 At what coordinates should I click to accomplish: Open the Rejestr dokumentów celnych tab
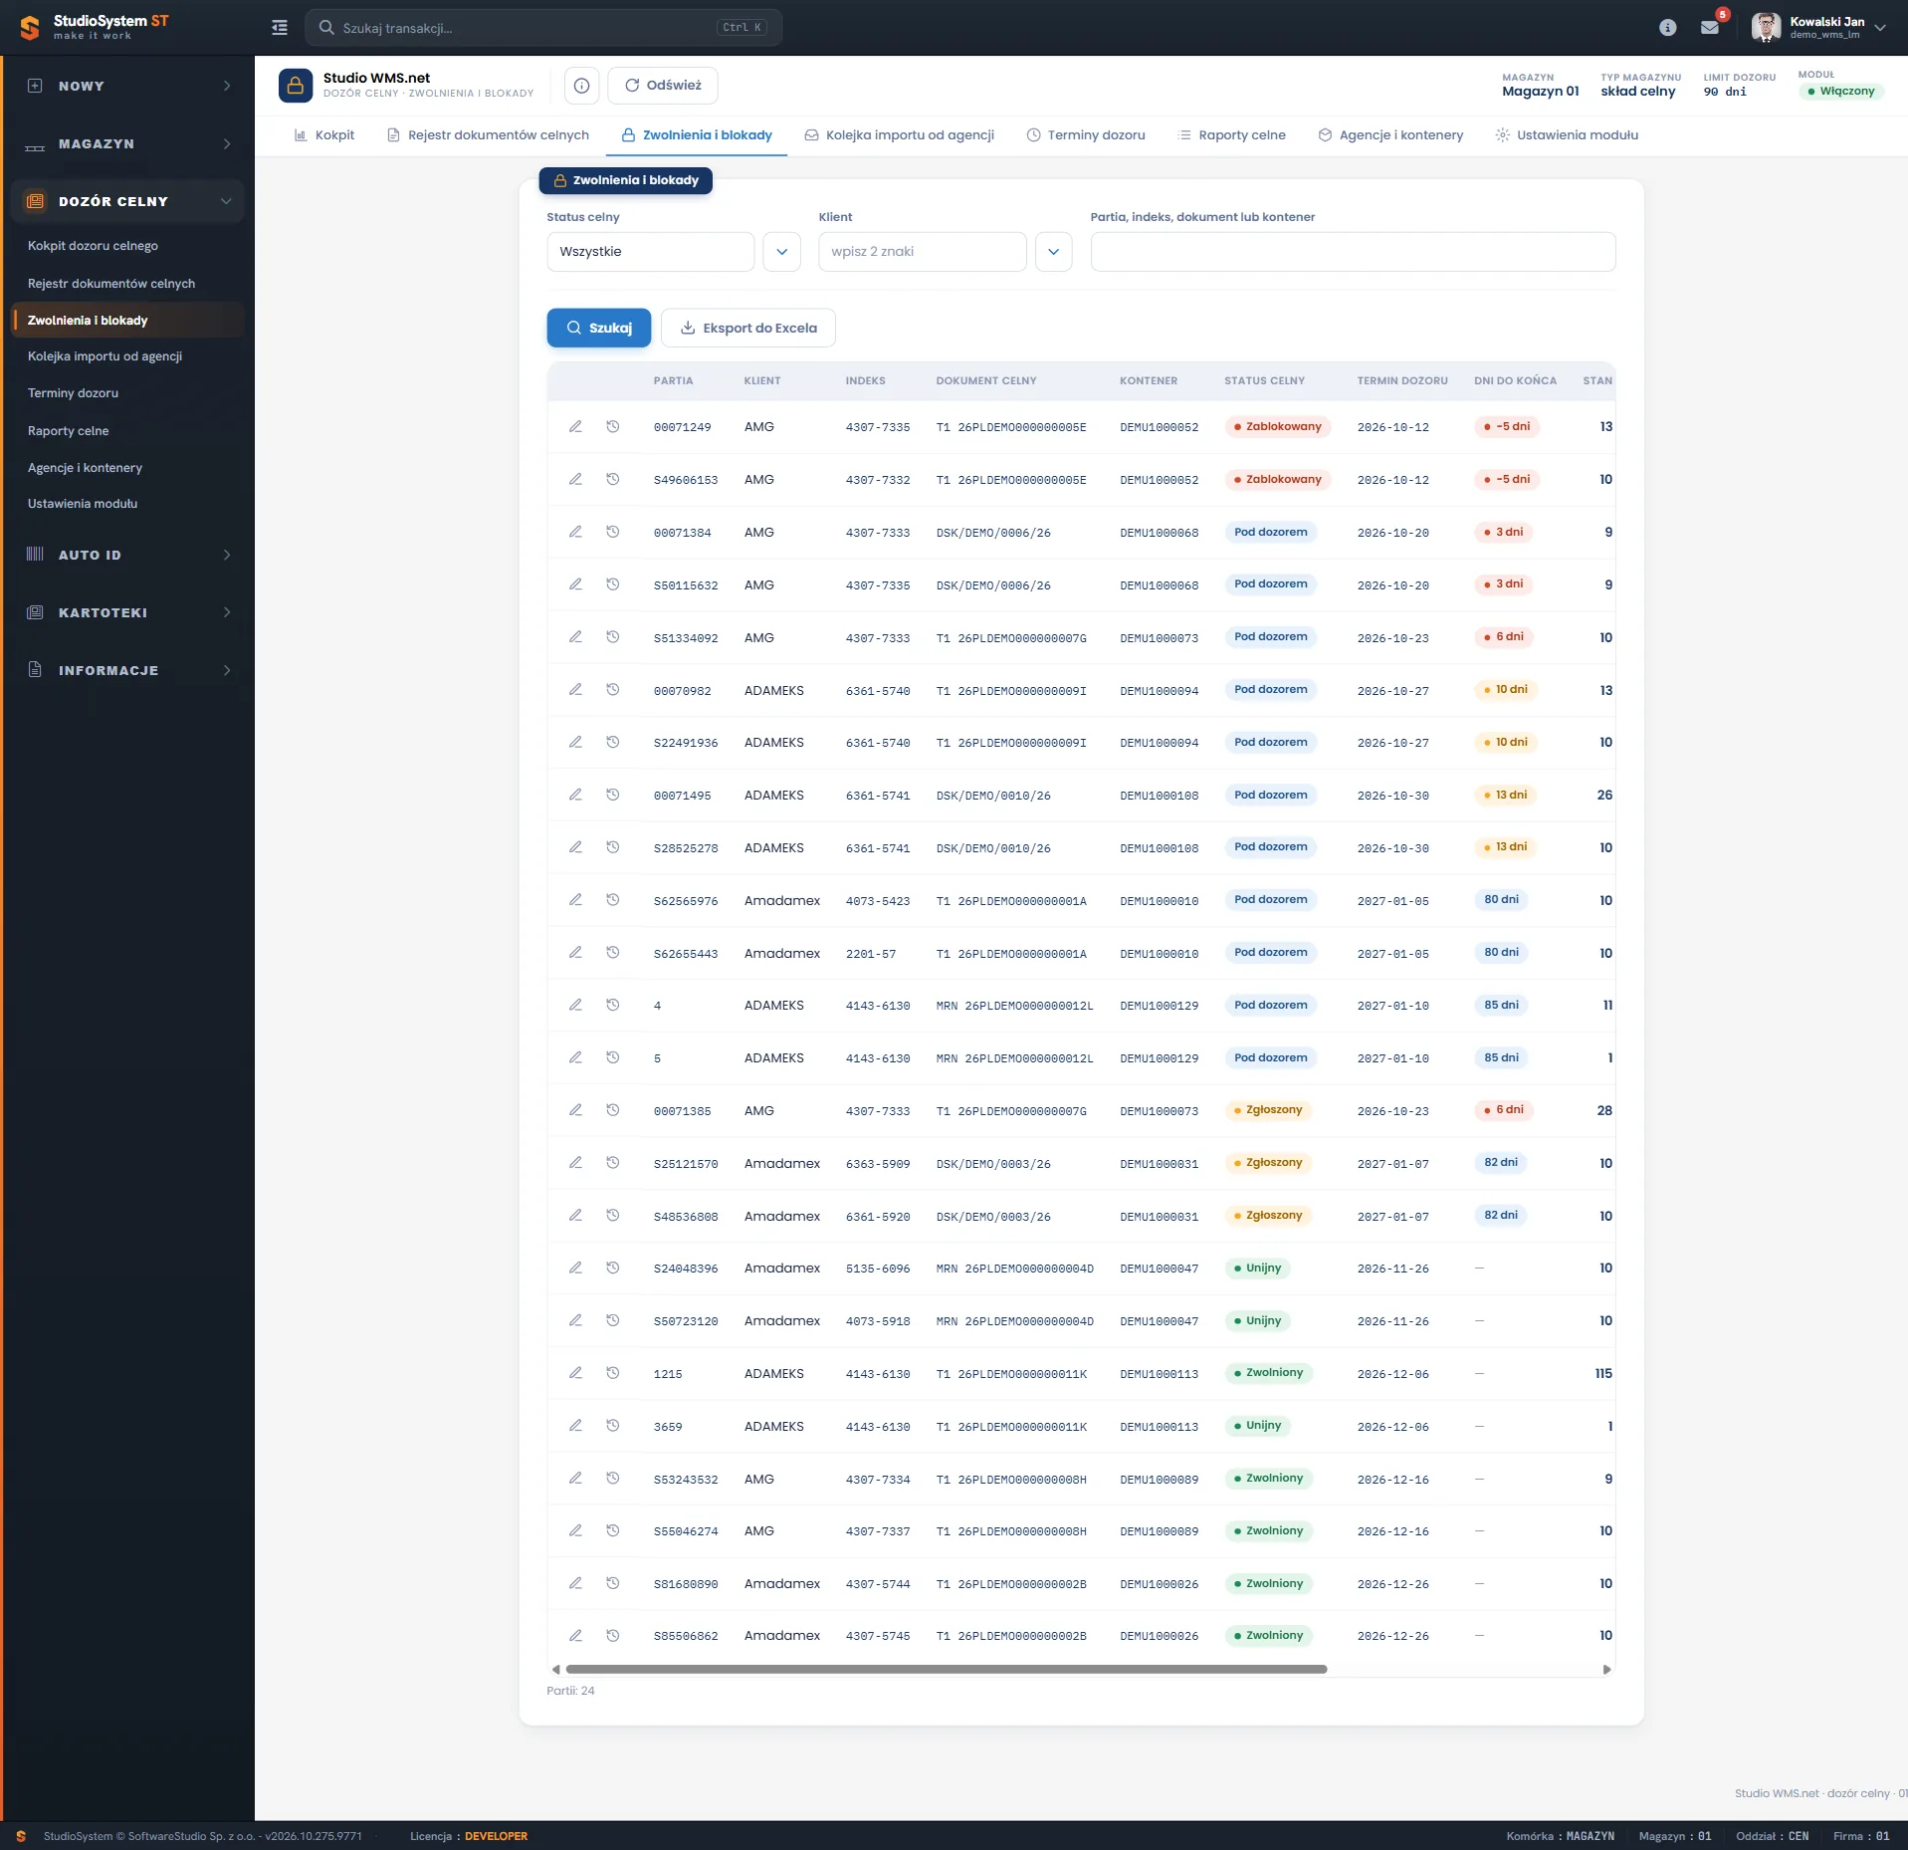[488, 135]
